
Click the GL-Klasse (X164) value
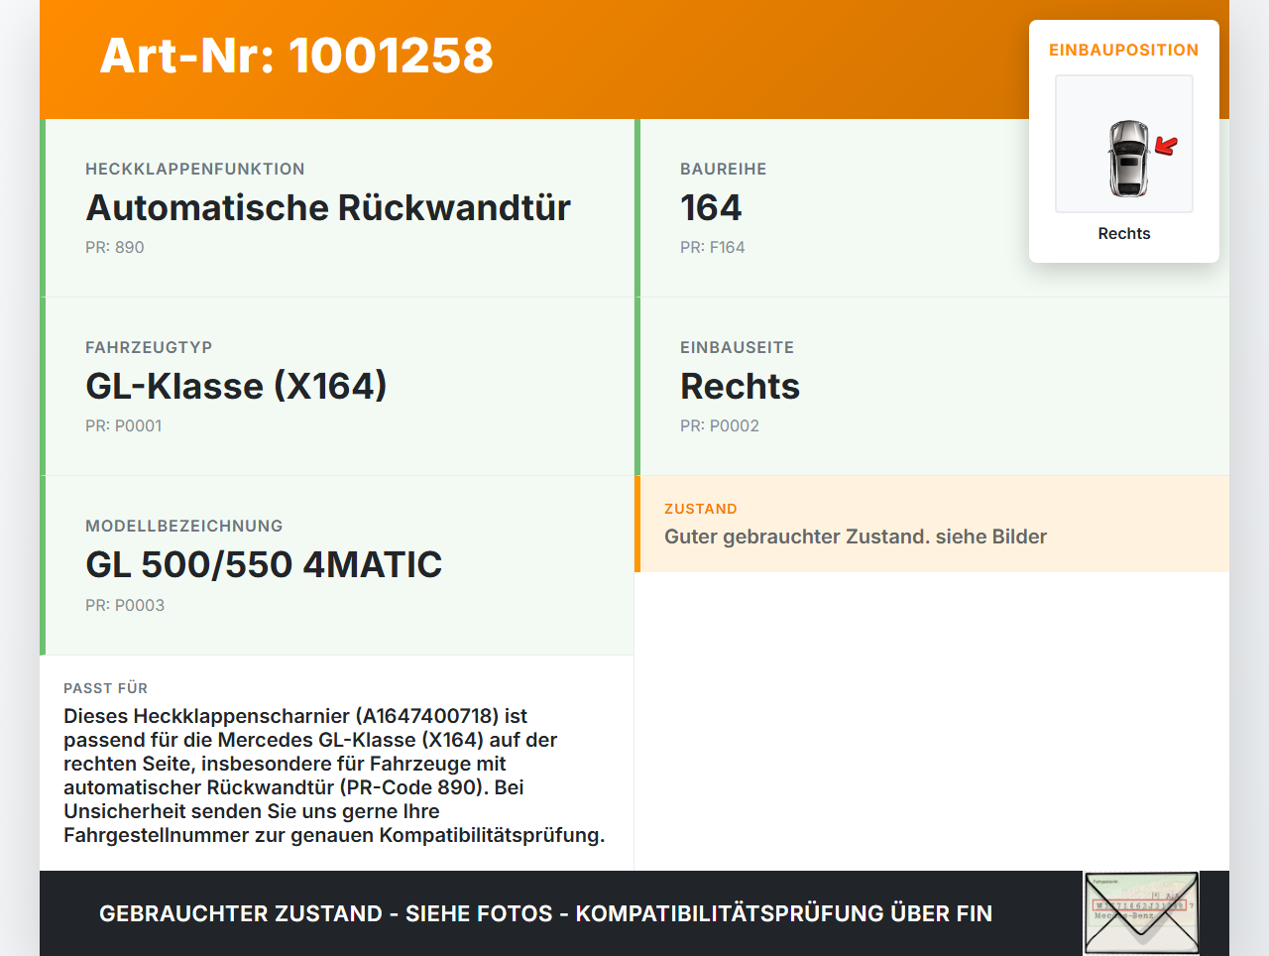tap(236, 386)
